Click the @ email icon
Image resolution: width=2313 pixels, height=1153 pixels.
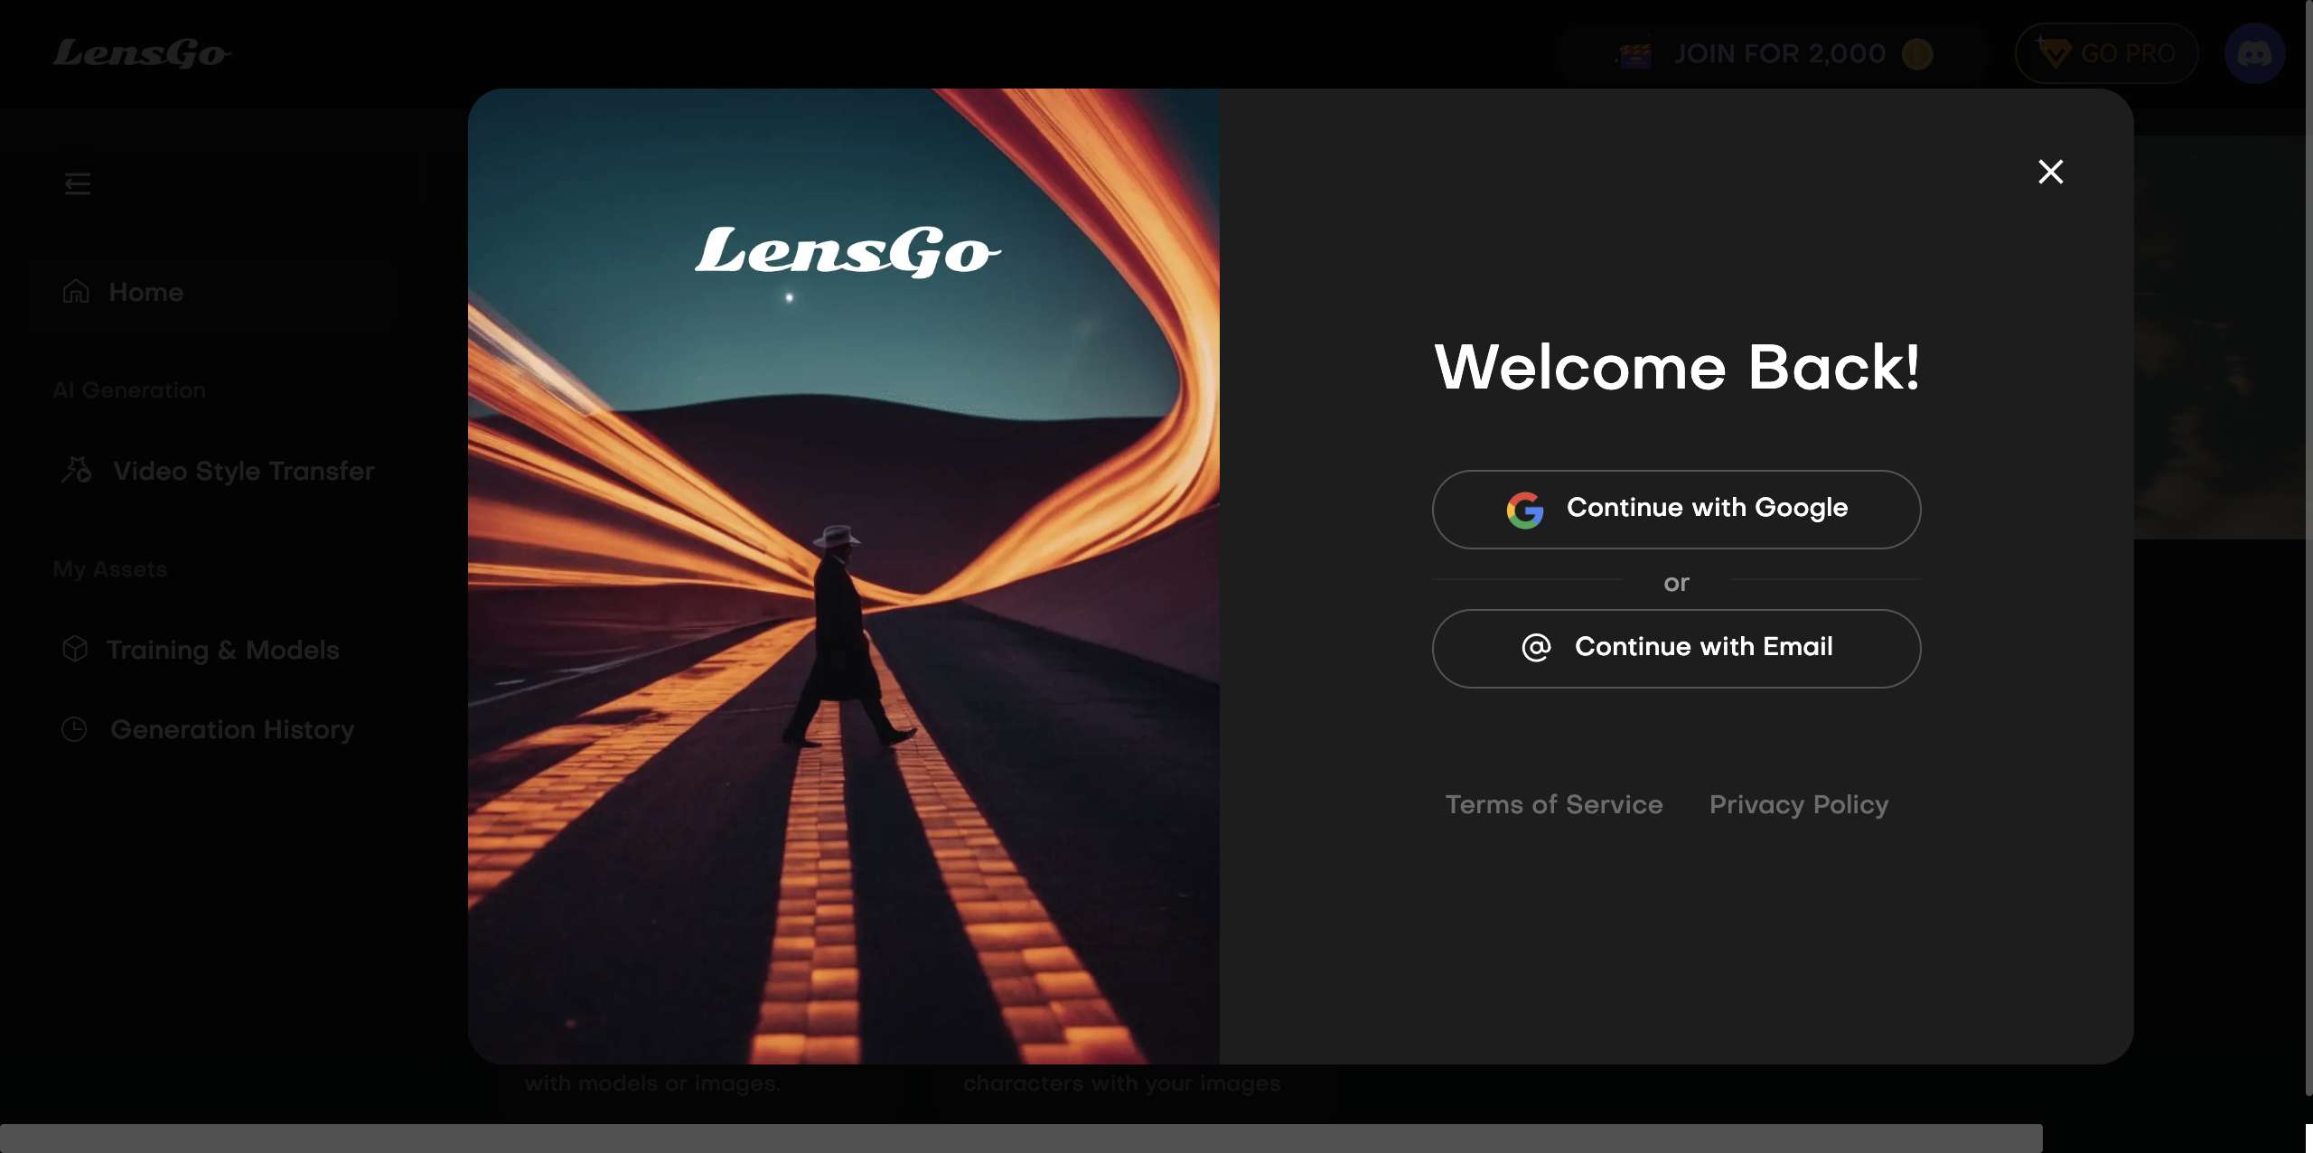(x=1536, y=647)
